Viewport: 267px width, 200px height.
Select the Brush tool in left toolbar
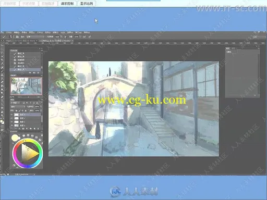(x=2, y=71)
